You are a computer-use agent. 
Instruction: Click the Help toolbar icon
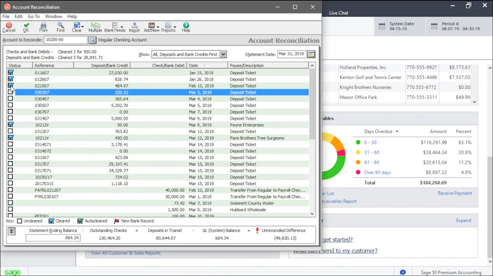[x=186, y=27]
